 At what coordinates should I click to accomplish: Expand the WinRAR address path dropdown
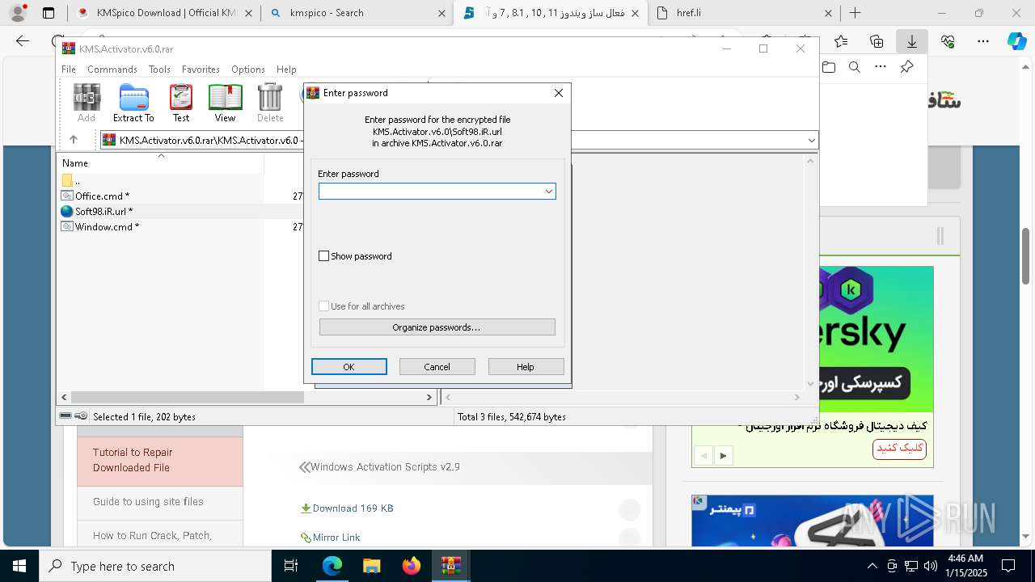pyautogui.click(x=811, y=140)
